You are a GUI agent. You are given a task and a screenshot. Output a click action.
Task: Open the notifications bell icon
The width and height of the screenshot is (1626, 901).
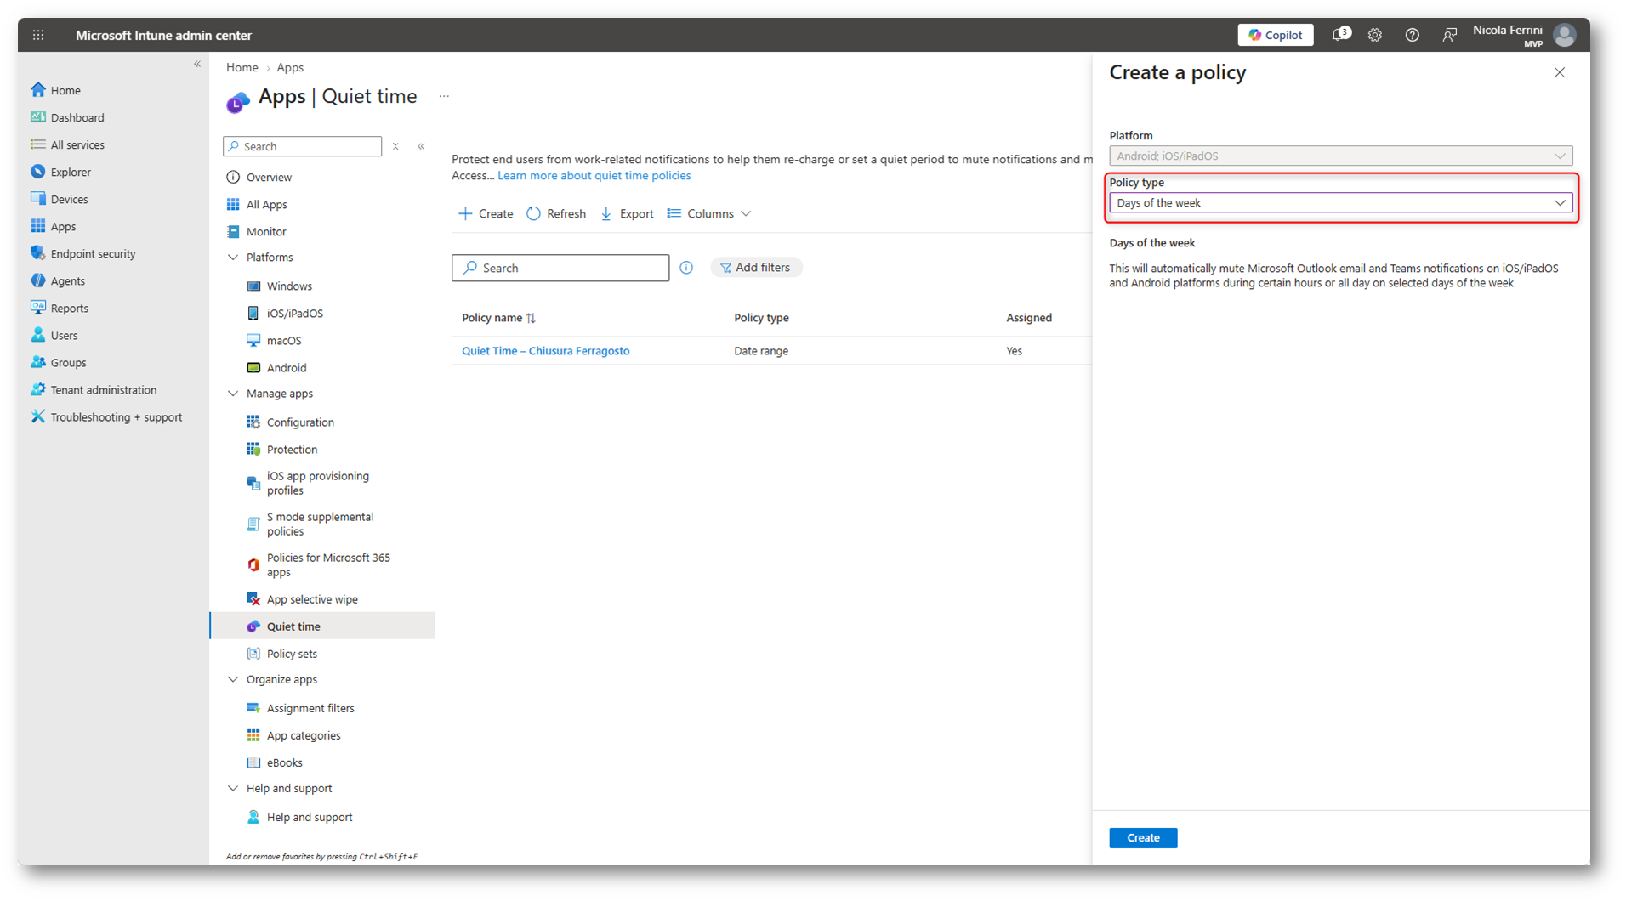[x=1341, y=35]
